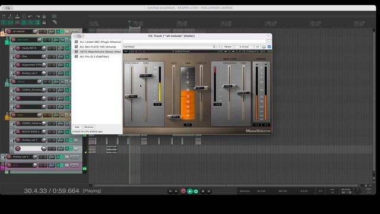Click the transport Pause button
380x214 pixels.
209,191
